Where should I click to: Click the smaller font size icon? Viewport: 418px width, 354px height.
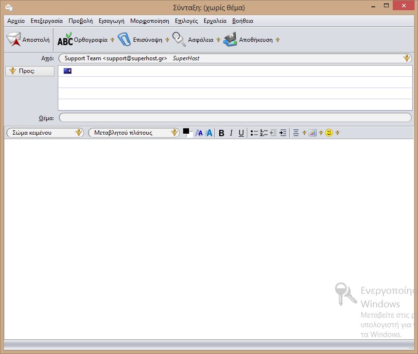click(x=199, y=133)
